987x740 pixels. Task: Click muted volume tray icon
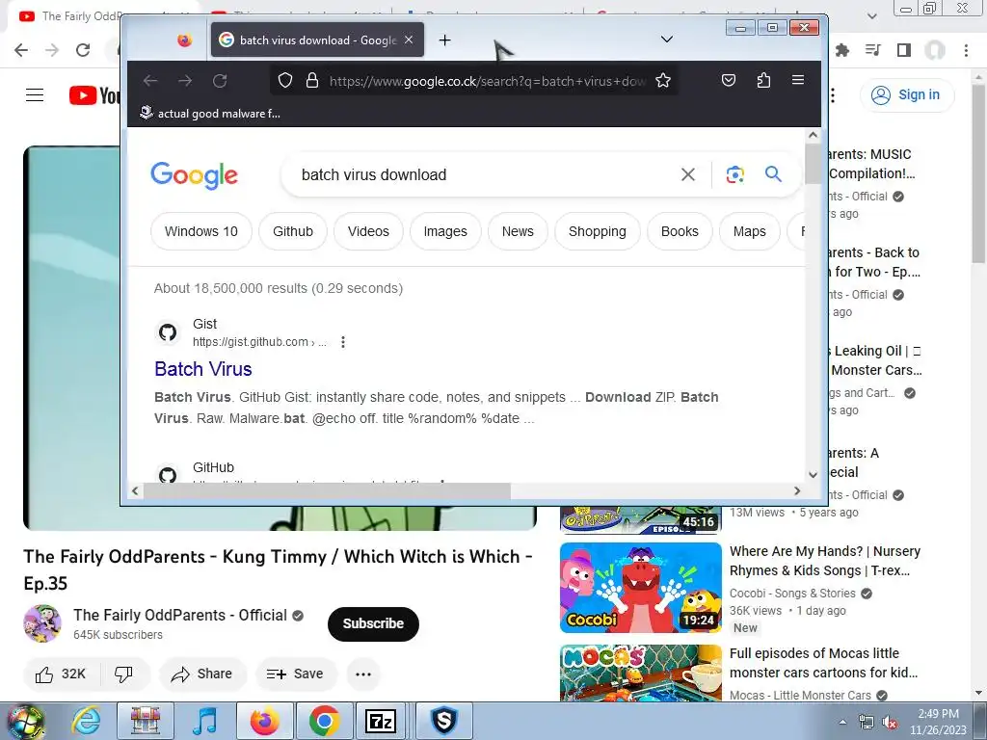coord(890,723)
